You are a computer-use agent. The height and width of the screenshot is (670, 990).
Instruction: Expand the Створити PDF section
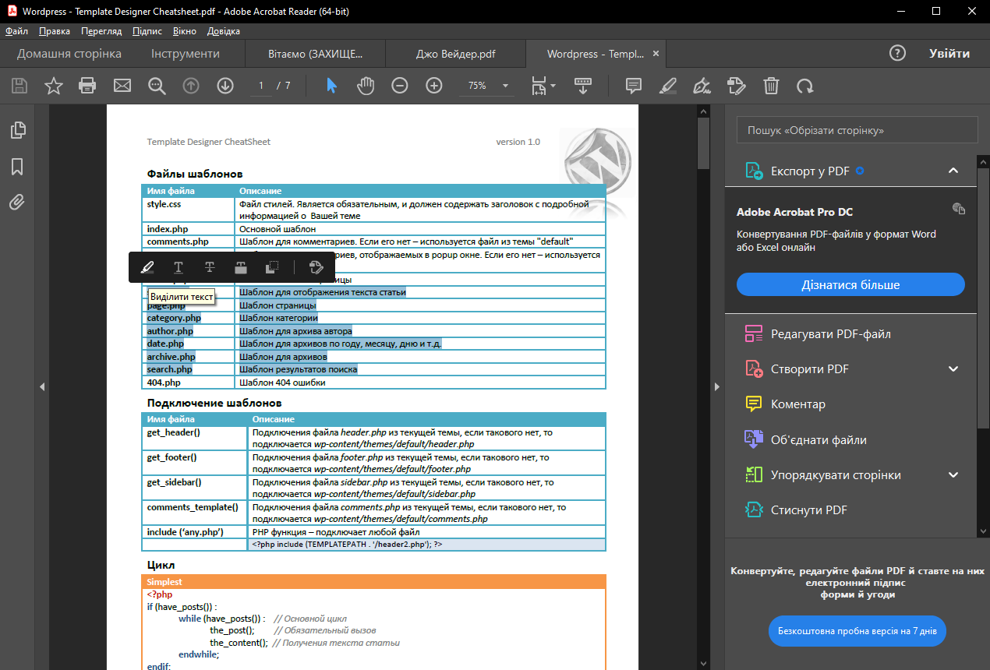(x=953, y=368)
